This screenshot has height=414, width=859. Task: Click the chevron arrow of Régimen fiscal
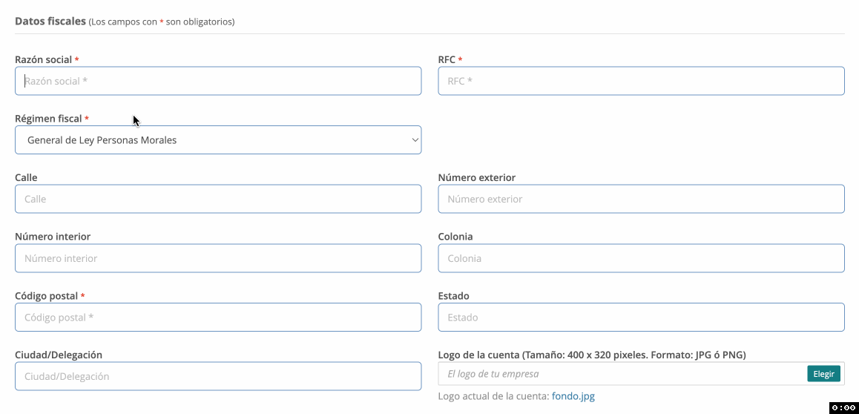[415, 139]
